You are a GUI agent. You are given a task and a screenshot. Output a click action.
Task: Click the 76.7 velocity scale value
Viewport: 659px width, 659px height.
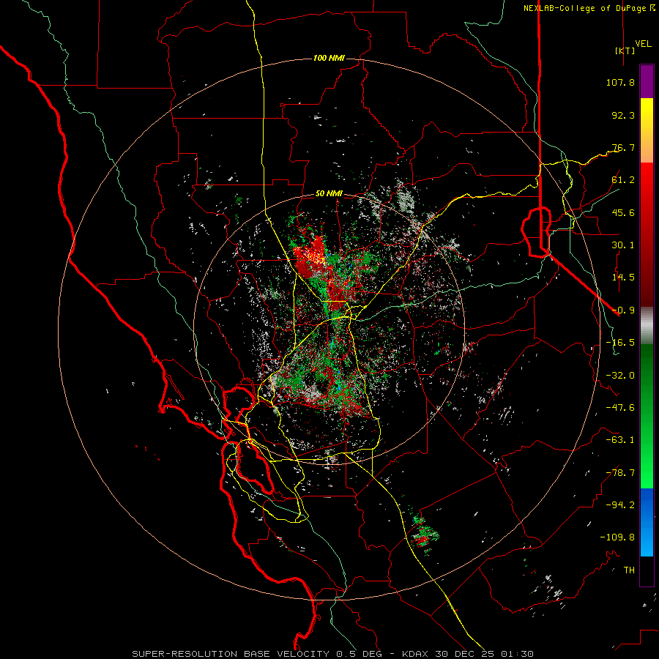(x=623, y=147)
